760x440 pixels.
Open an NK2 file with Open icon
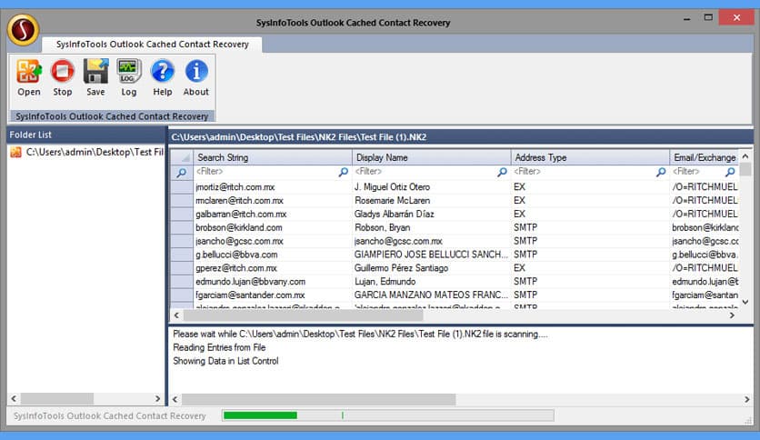28,77
